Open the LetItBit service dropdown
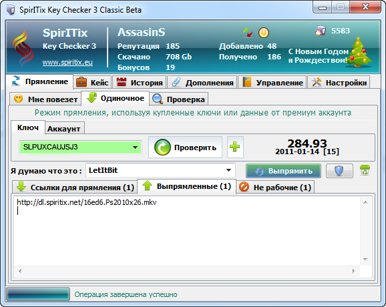The width and height of the screenshot is (386, 307). 228,170
